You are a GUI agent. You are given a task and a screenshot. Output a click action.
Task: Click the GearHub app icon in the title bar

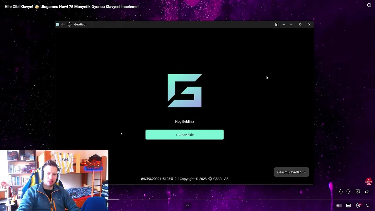point(58,24)
